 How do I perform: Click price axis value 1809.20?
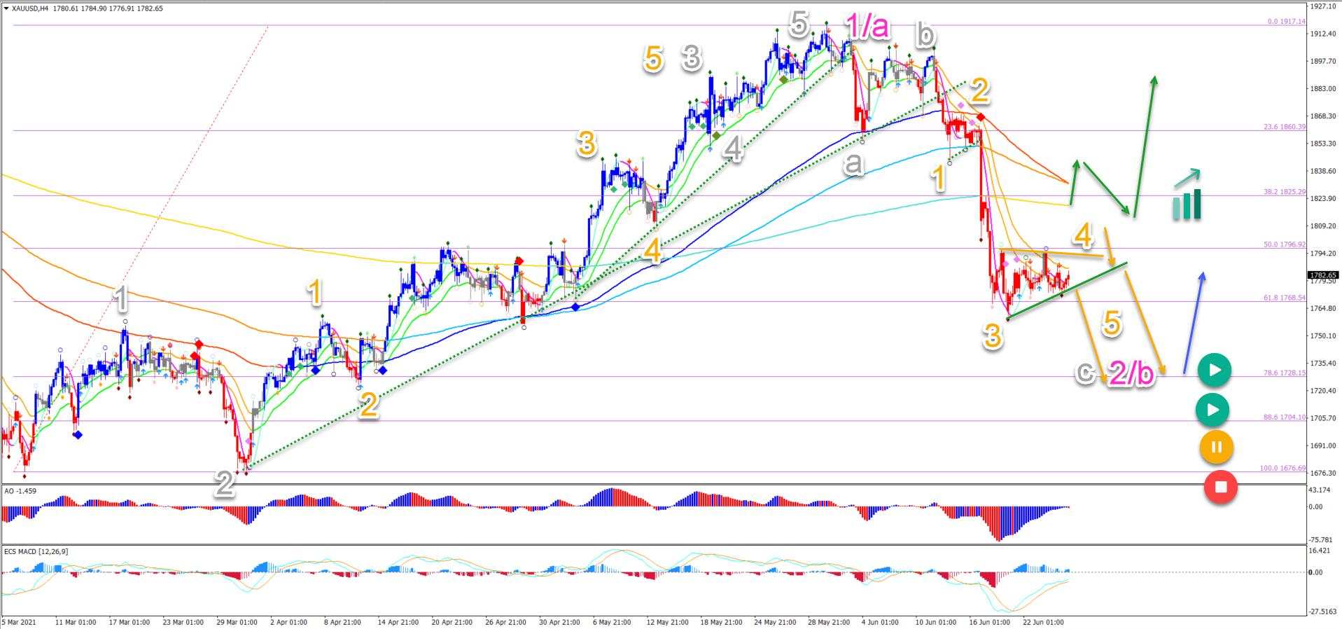(1324, 226)
